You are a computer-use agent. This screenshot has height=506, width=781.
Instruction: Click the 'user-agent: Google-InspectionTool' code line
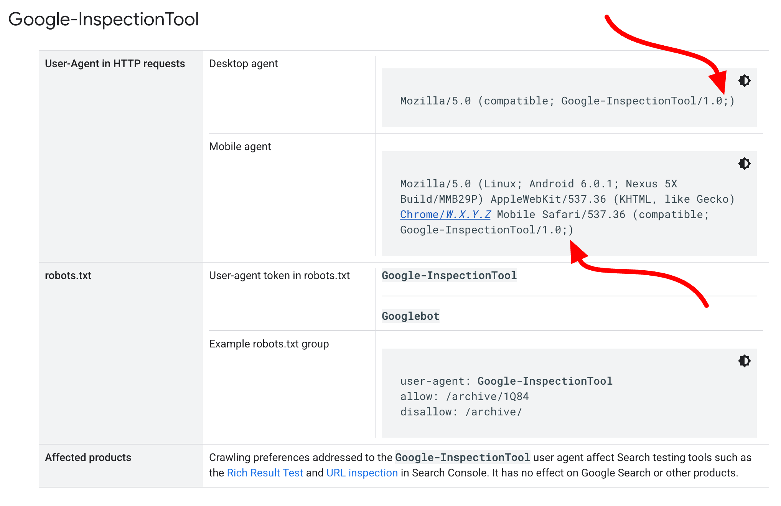[506, 381]
